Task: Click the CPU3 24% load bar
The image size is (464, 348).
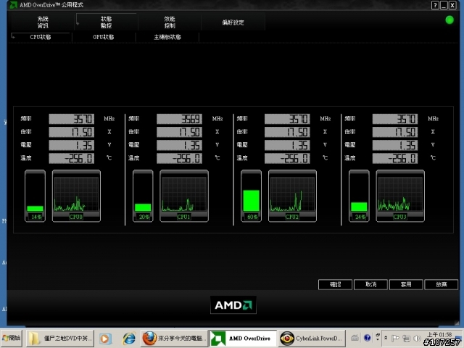Action: (x=359, y=196)
